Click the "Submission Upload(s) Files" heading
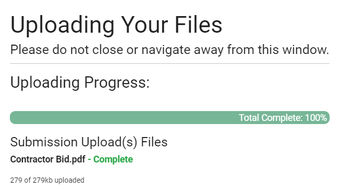Image resolution: width=339 pixels, height=191 pixels. [x=89, y=142]
